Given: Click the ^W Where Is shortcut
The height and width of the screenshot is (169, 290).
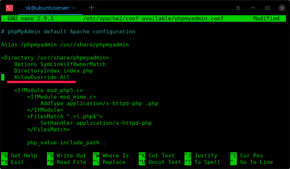Looking at the screenshot, I should coord(111,156).
